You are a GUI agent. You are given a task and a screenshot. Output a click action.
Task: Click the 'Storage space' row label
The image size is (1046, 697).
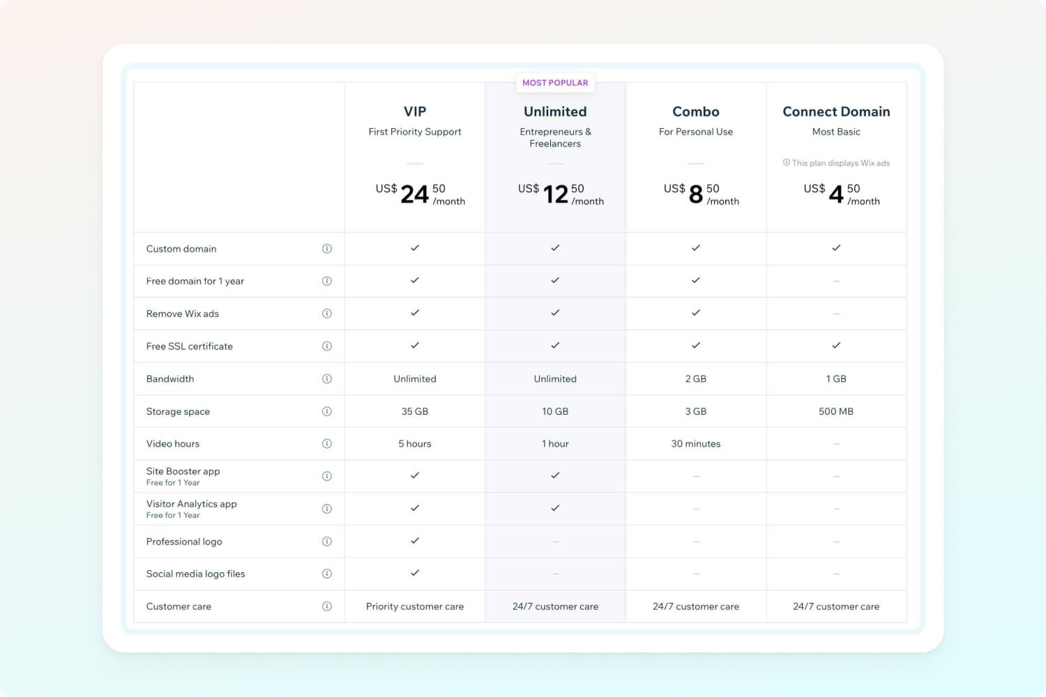[178, 412]
